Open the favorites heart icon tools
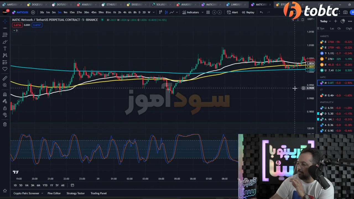Image resolution: width=354 pixels, height=199 pixels. 5,69
